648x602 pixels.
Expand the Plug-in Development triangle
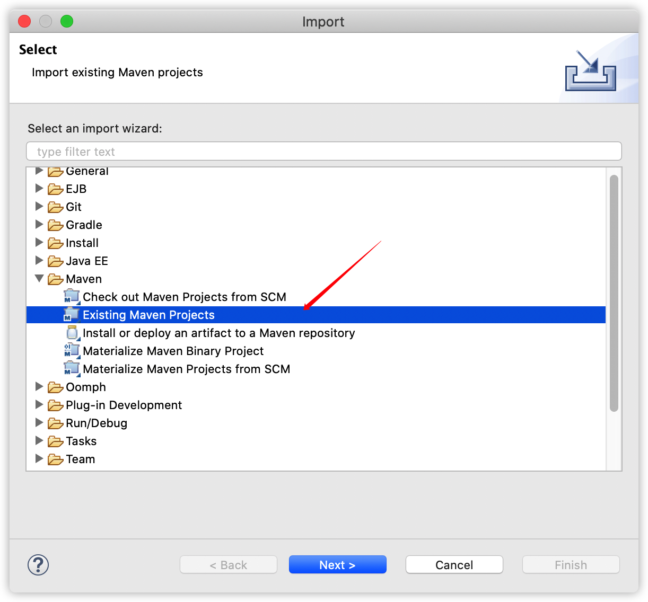point(39,404)
